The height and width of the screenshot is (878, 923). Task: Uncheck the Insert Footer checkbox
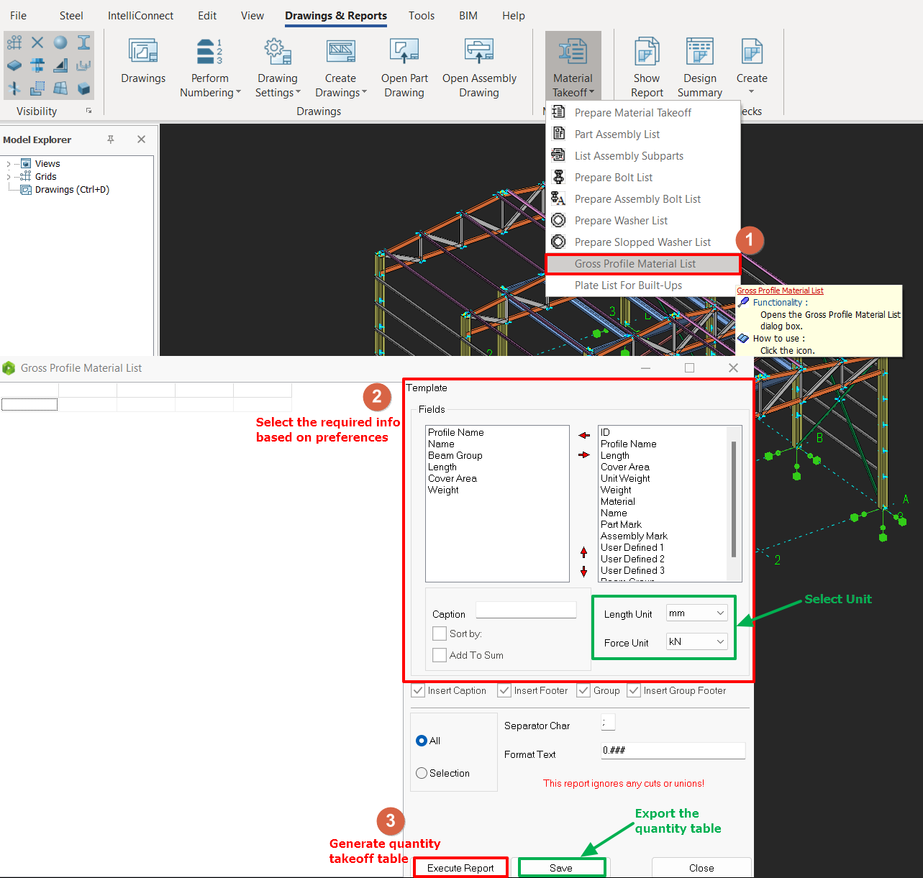pos(504,690)
